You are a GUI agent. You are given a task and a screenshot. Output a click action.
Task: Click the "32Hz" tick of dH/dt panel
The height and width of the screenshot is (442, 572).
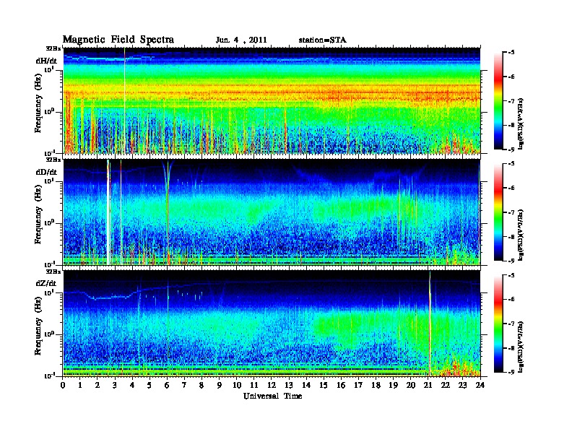point(53,48)
